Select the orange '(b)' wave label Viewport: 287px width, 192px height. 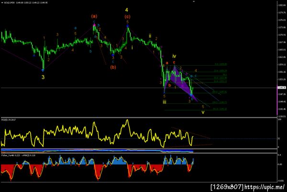click(113, 67)
